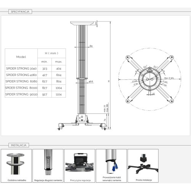Click the SPIDER STRONG 90110 row
Viewport: 191px width, 191px height.
click(35, 94)
